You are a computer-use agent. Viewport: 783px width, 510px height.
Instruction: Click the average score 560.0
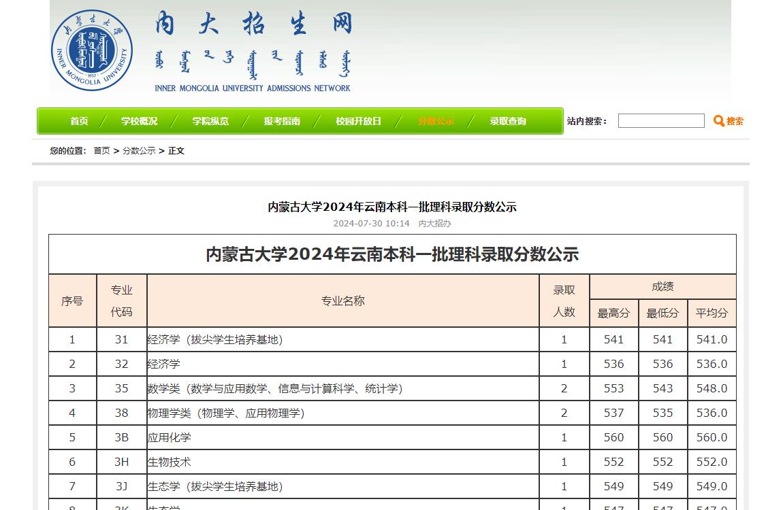tap(712, 437)
